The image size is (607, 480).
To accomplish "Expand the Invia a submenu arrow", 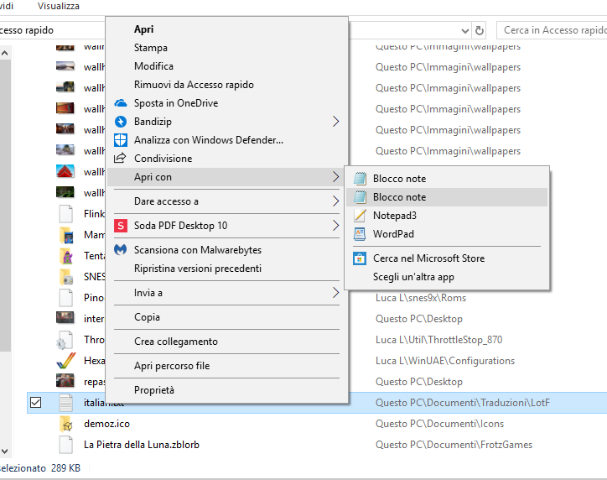I will click(335, 293).
